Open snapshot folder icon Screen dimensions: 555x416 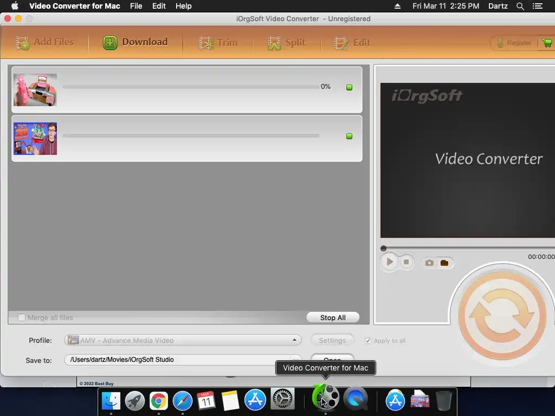(x=444, y=263)
